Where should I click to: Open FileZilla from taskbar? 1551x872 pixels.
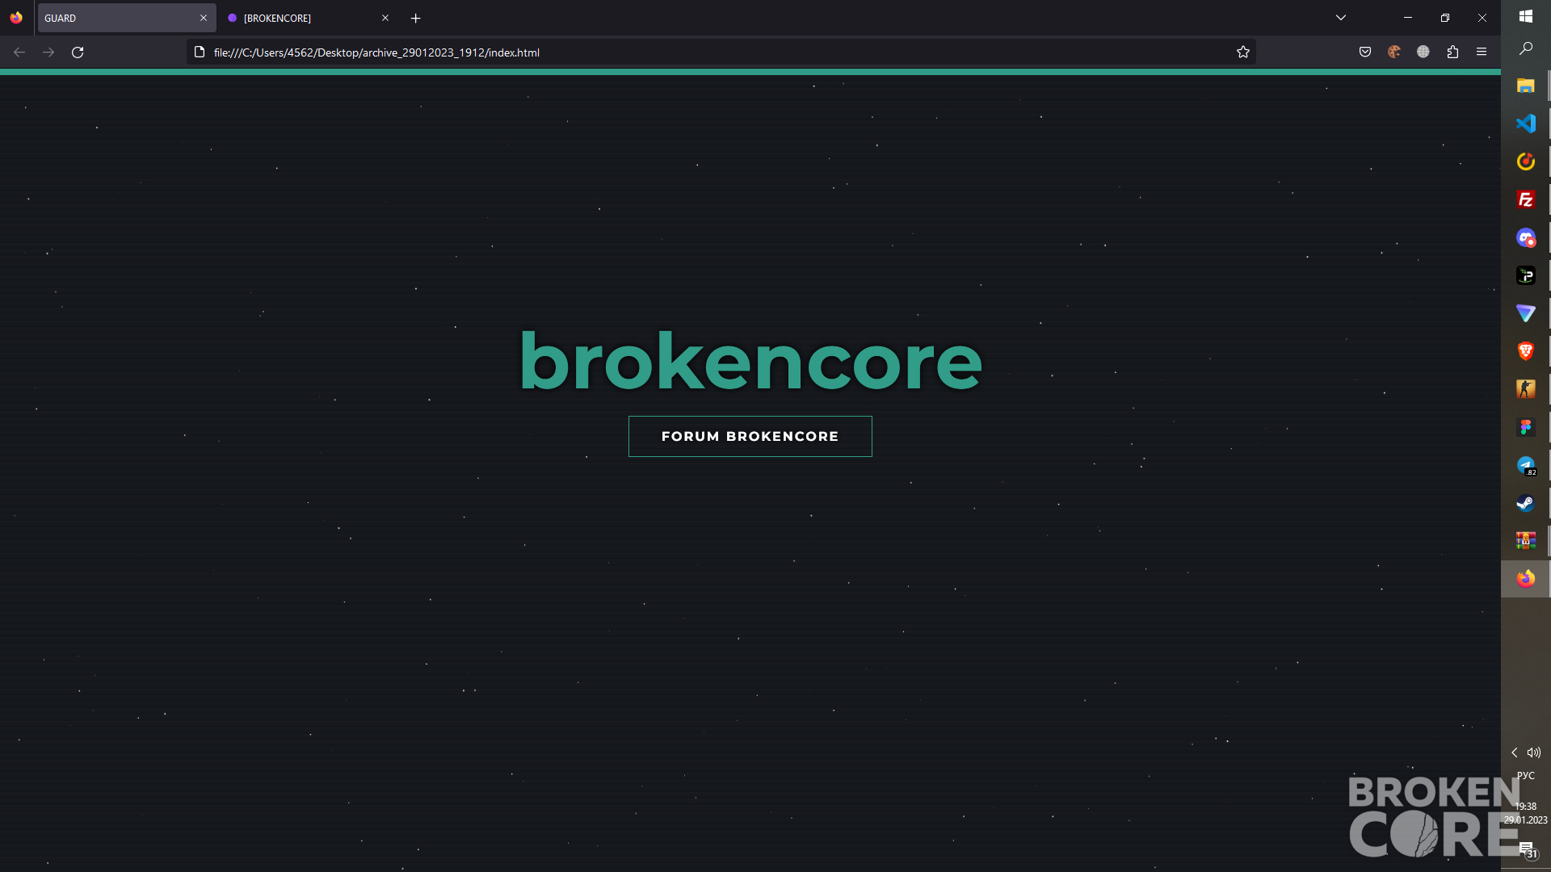1526,199
